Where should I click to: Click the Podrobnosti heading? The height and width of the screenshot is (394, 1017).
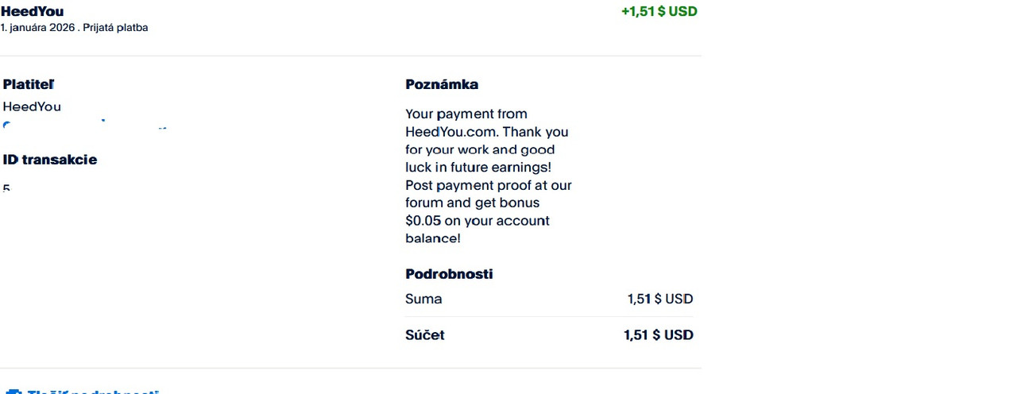click(449, 274)
